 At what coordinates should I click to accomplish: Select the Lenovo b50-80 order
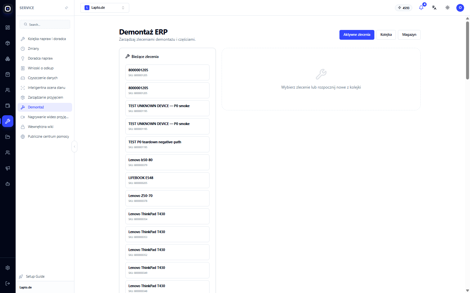coord(167,162)
